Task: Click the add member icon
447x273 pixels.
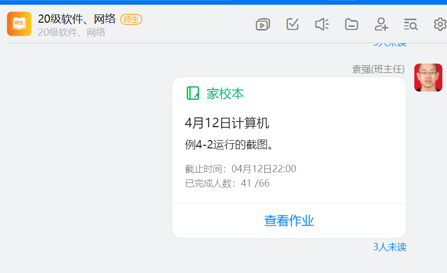Action: pos(381,24)
